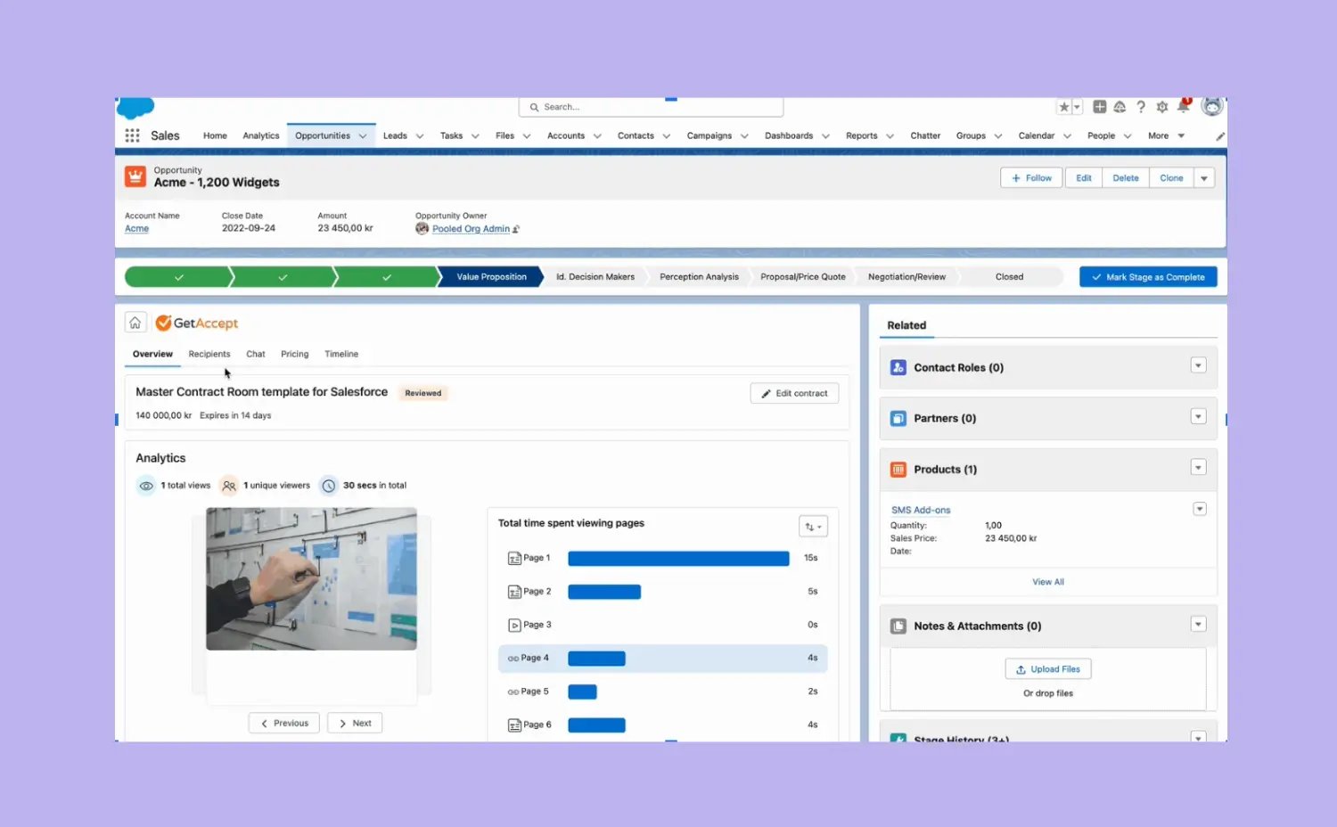1337x827 pixels.
Task: Open Setup via the gear icon
Action: [1162, 106]
